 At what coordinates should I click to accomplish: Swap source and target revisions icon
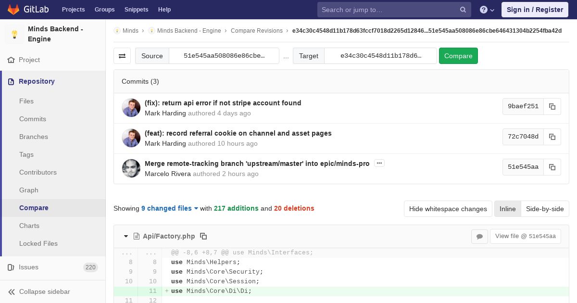click(x=122, y=56)
